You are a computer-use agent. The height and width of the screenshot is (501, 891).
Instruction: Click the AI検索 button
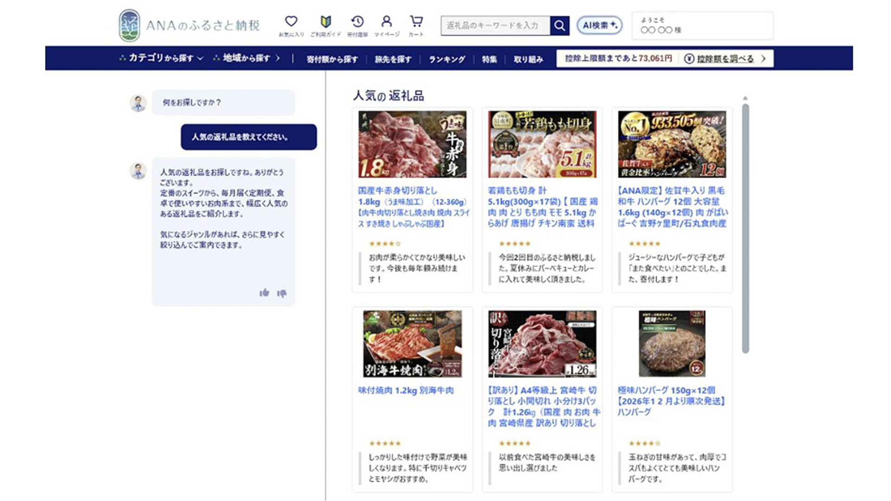[600, 26]
